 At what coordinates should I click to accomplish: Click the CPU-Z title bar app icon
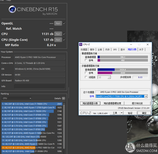(81, 44)
